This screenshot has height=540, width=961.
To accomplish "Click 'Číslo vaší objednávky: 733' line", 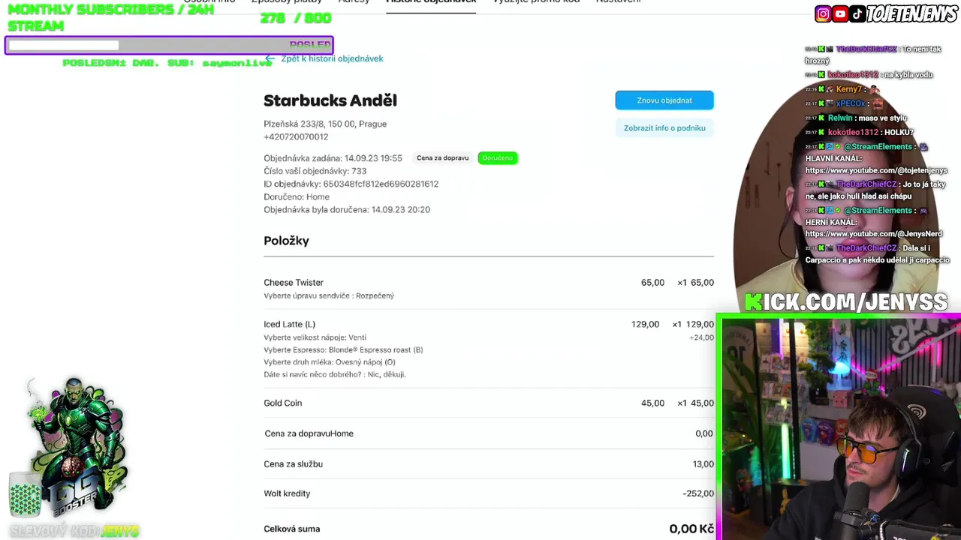I will [315, 171].
